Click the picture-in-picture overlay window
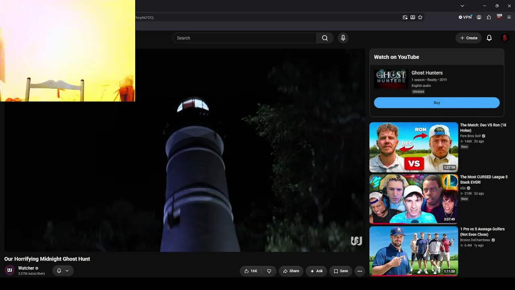Viewport: 515px width, 290px height. [x=68, y=51]
